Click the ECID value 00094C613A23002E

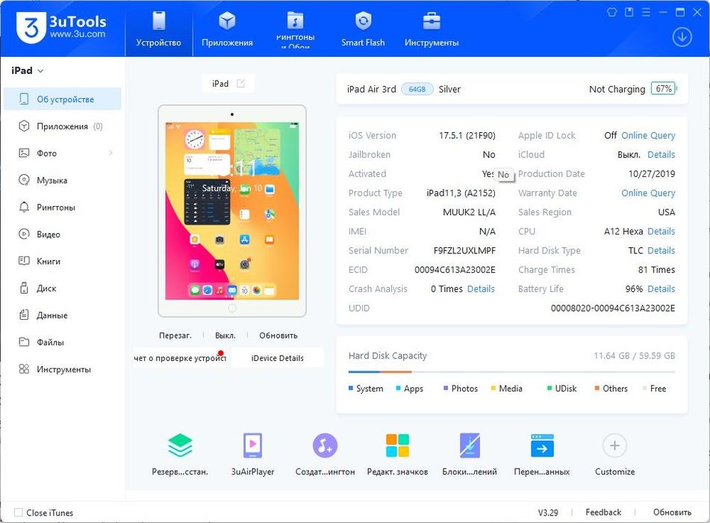pos(455,270)
